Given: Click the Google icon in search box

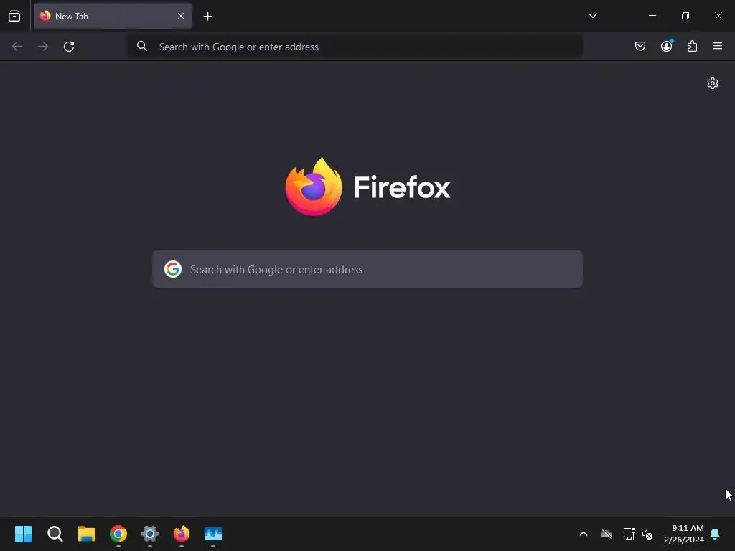Looking at the screenshot, I should (x=173, y=269).
